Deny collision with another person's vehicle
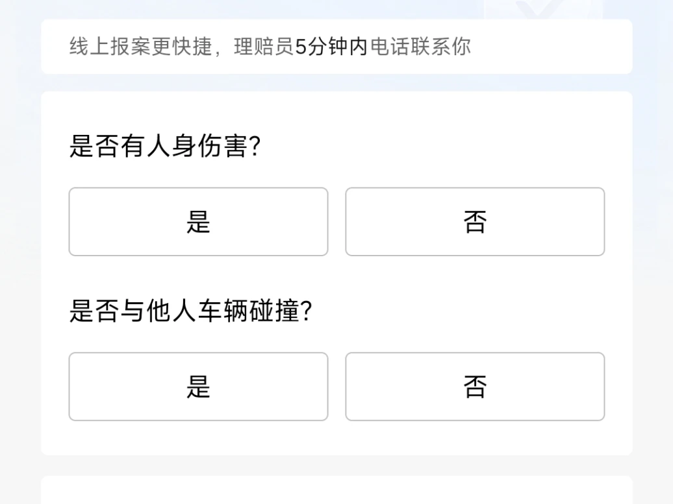 click(x=475, y=387)
